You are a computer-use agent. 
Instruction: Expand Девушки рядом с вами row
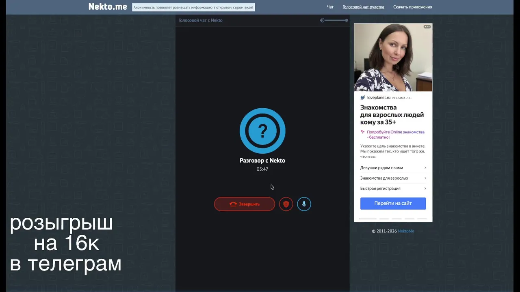click(x=393, y=168)
